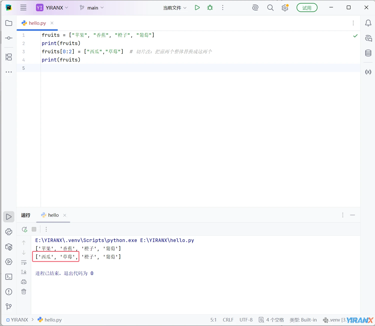Open the Structure tool window
The height and width of the screenshot is (326, 375).
pos(9,57)
